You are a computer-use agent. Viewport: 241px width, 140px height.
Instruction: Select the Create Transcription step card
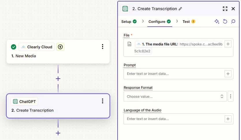coord(58,106)
